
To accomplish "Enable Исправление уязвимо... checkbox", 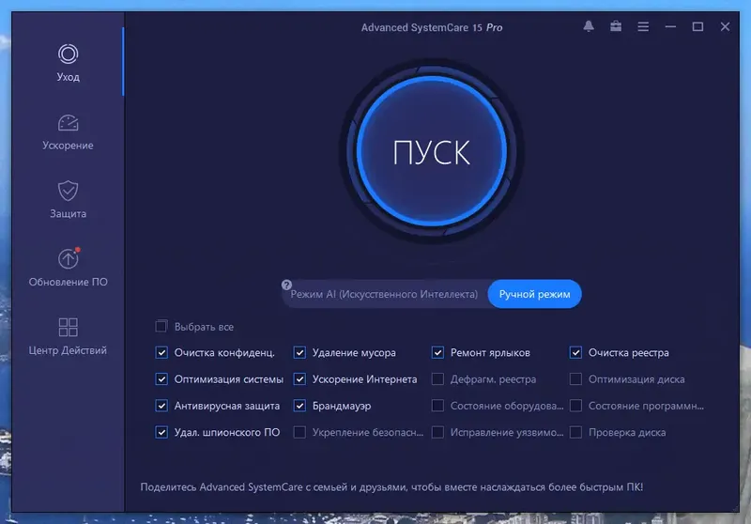I will tap(437, 433).
